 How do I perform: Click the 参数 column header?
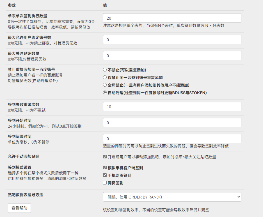point(12,5)
